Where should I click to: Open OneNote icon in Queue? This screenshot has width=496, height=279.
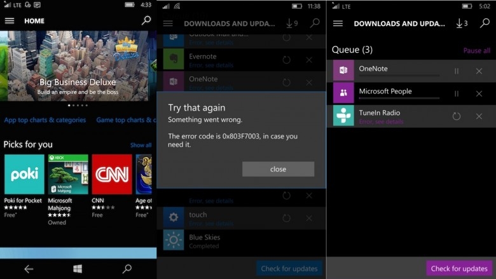pyautogui.click(x=343, y=70)
